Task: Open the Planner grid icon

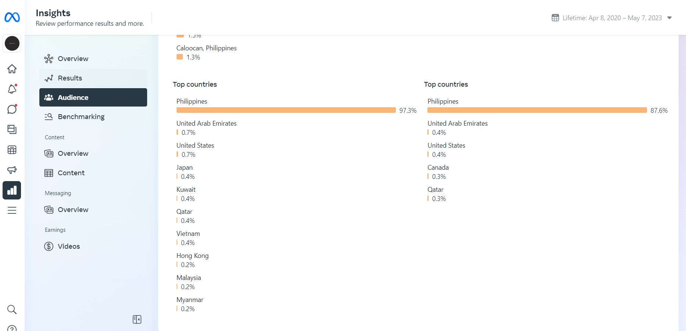Action: 12,150
